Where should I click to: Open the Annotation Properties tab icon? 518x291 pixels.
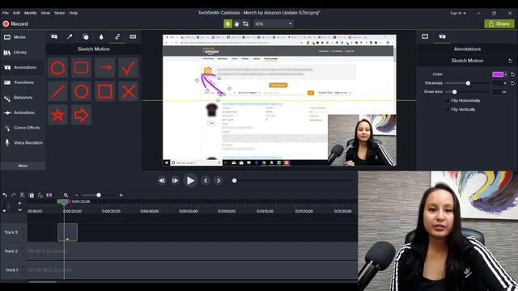(442, 36)
